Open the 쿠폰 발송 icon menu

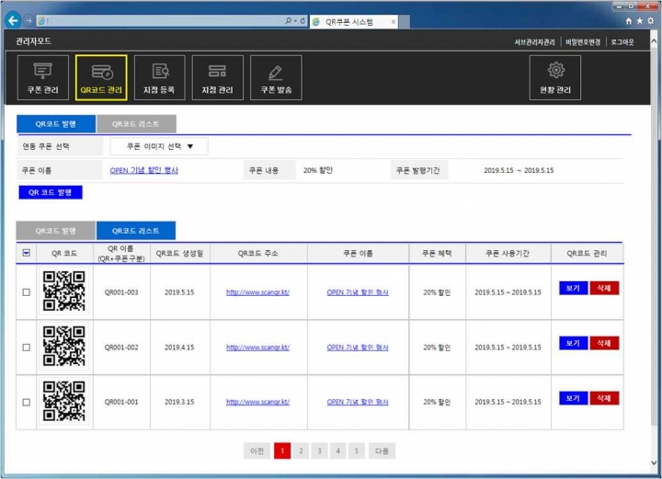coord(276,77)
